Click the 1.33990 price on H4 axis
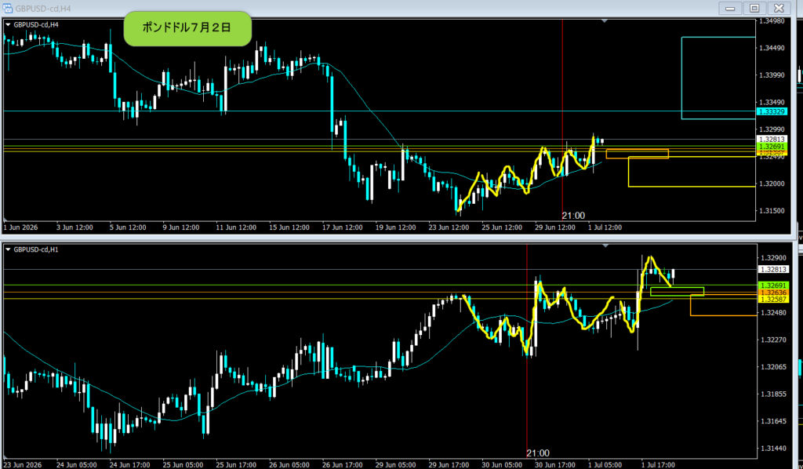803x469 pixels. tap(772, 75)
